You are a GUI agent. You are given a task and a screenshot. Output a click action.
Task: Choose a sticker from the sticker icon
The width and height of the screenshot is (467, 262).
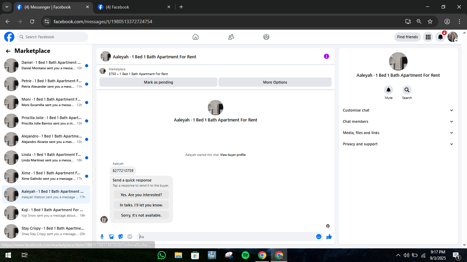(x=120, y=236)
